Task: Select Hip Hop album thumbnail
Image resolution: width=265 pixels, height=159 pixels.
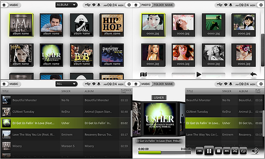Action: [x=112, y=25]
